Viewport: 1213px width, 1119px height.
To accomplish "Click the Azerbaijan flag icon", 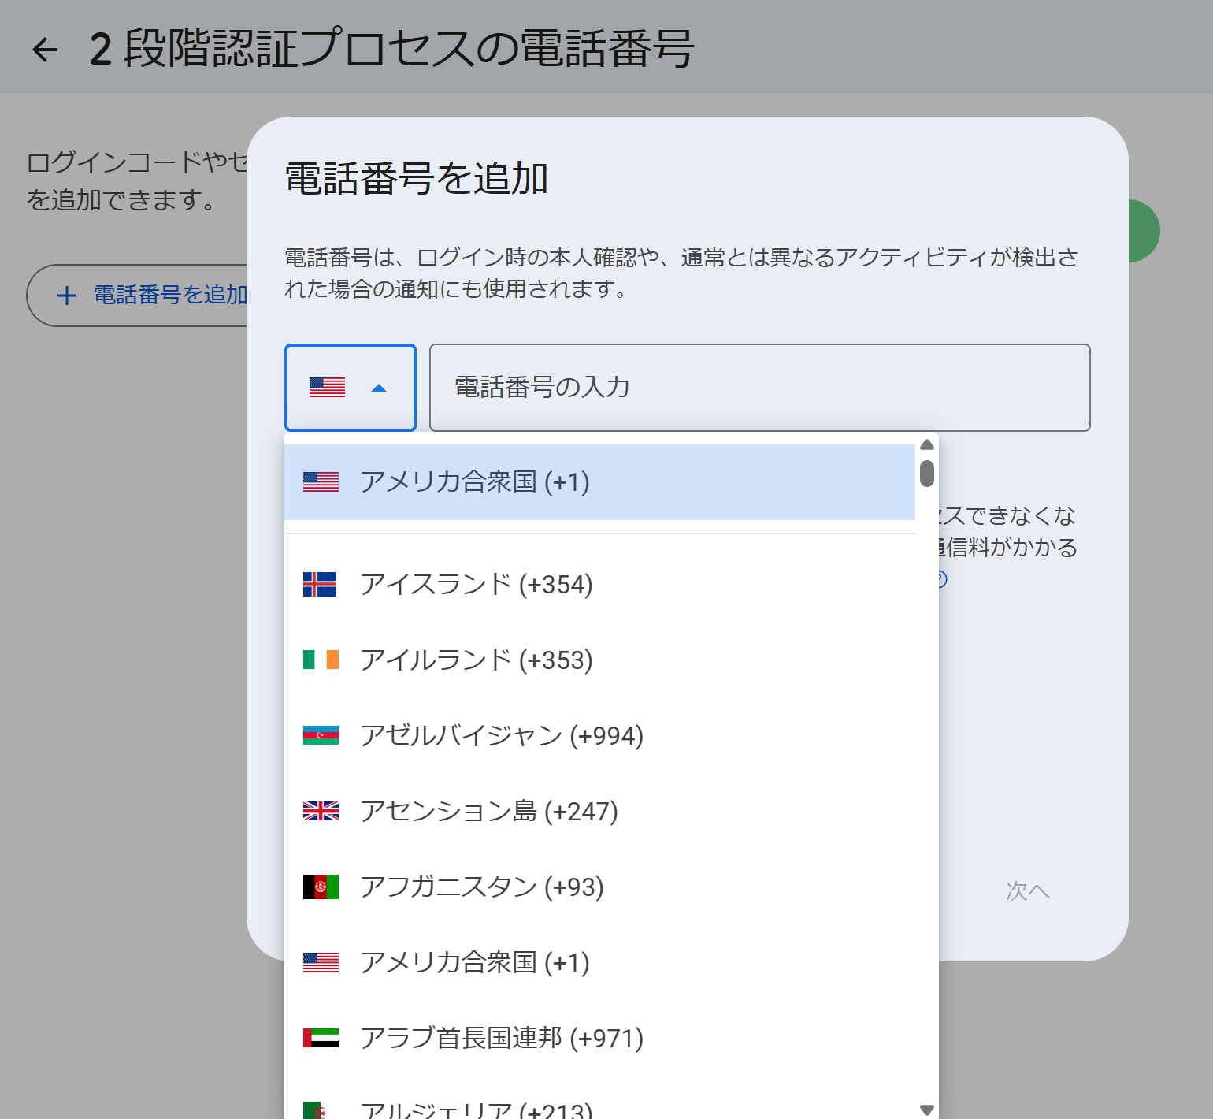I will point(320,735).
